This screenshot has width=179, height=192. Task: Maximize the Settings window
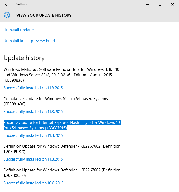coord(160,4)
